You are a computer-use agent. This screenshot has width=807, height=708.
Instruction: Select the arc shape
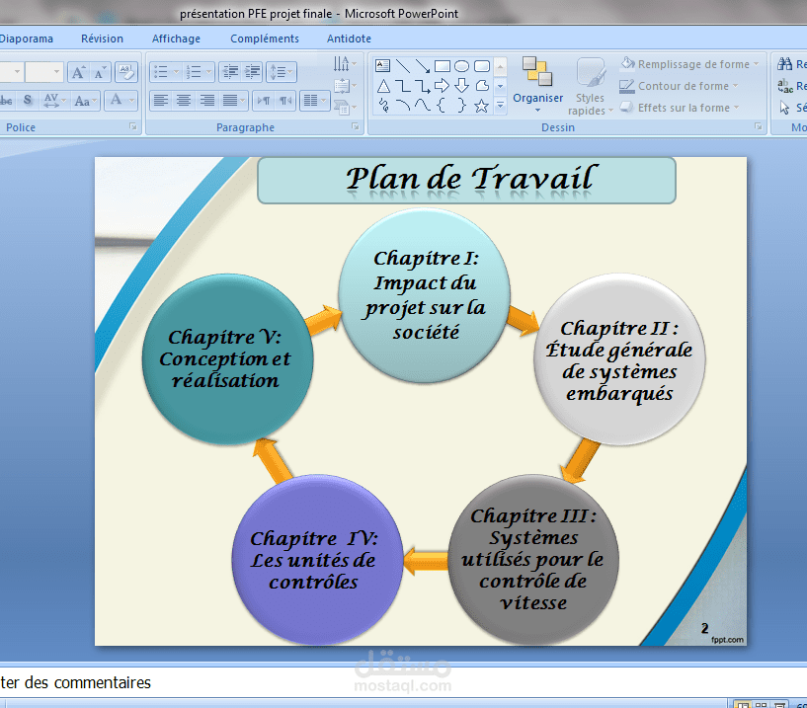click(x=403, y=106)
